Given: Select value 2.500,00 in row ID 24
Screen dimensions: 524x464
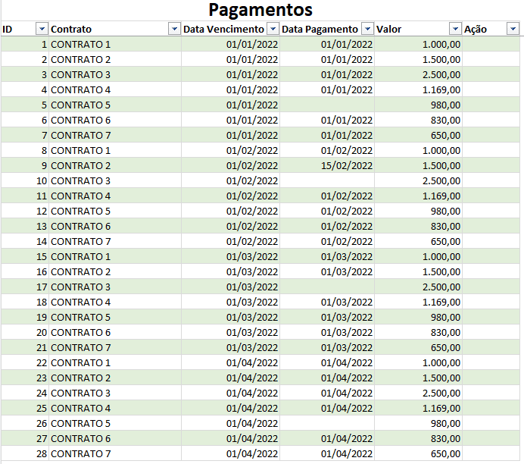Looking at the screenshot, I should click(x=419, y=393).
